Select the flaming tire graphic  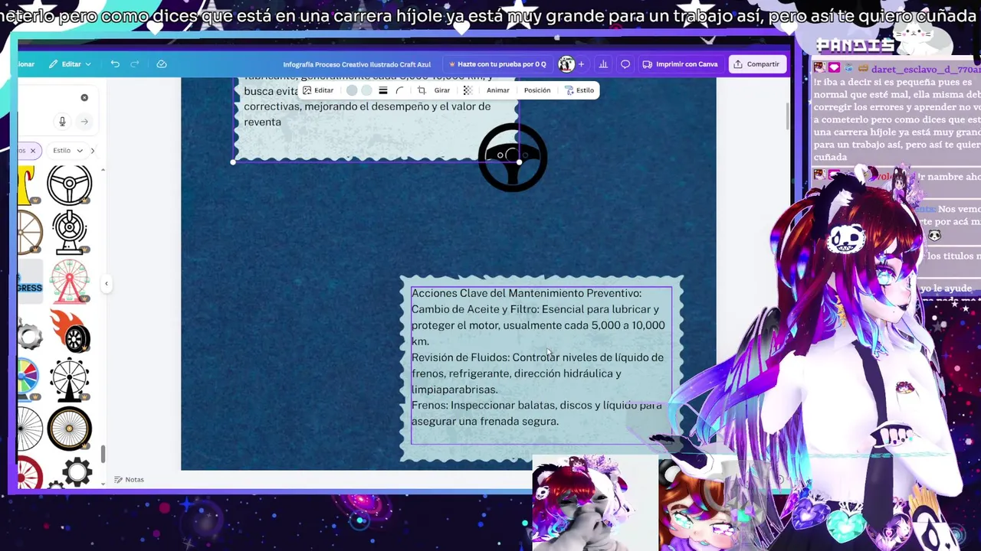pos(71,330)
